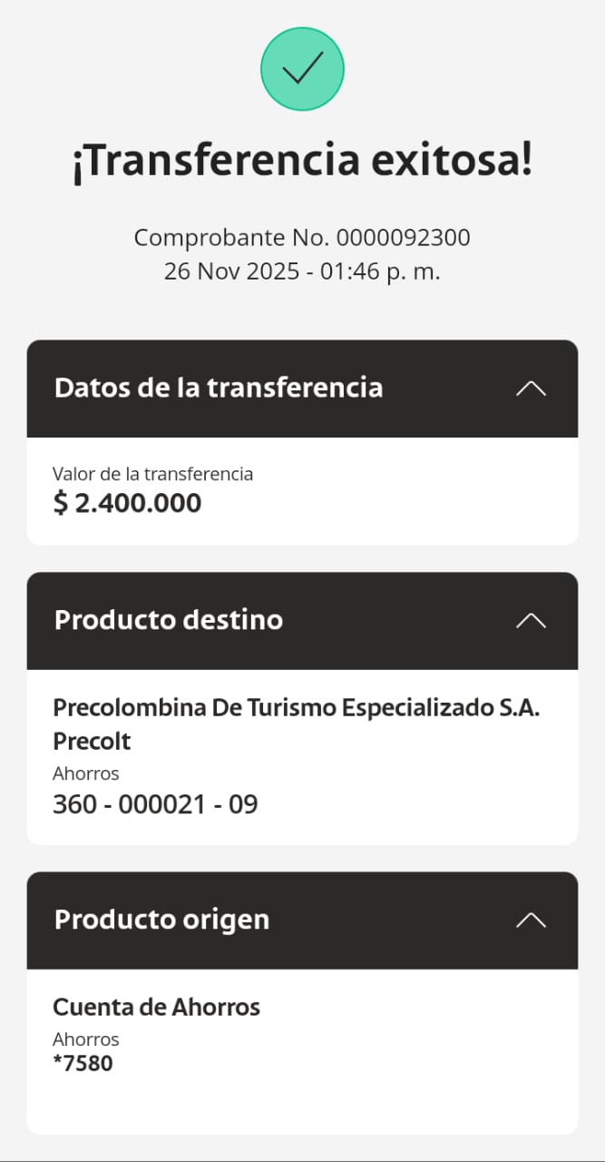
Task: Tap the Producto destino header title
Action: [169, 620]
